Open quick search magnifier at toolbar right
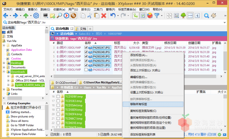The width and height of the screenshot is (229, 139). coord(206,16)
